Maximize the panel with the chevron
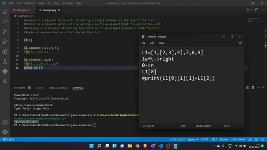This screenshot has height=150, width=267. click(258, 87)
